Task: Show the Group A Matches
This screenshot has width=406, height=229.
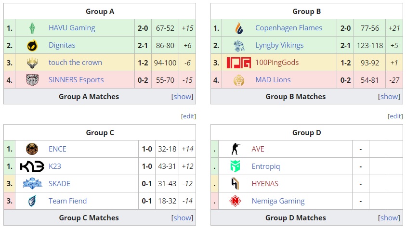Action: tap(183, 97)
